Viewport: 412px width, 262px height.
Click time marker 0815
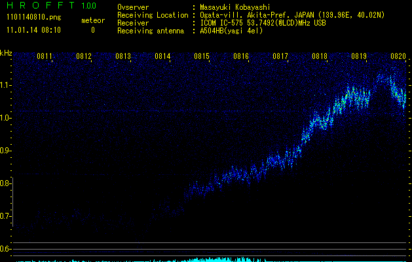tap(202, 56)
